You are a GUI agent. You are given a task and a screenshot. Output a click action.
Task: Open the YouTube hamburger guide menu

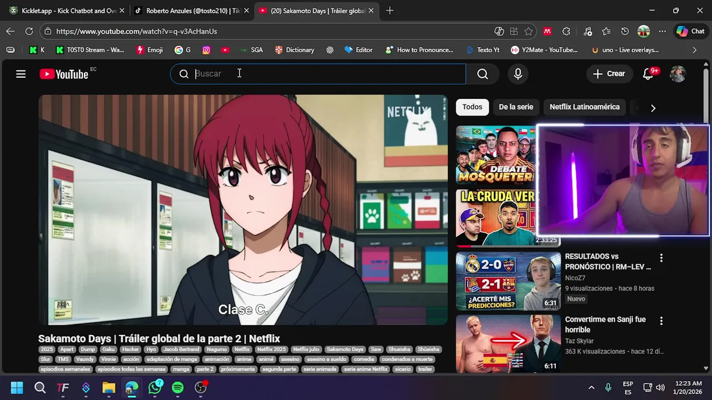21,74
